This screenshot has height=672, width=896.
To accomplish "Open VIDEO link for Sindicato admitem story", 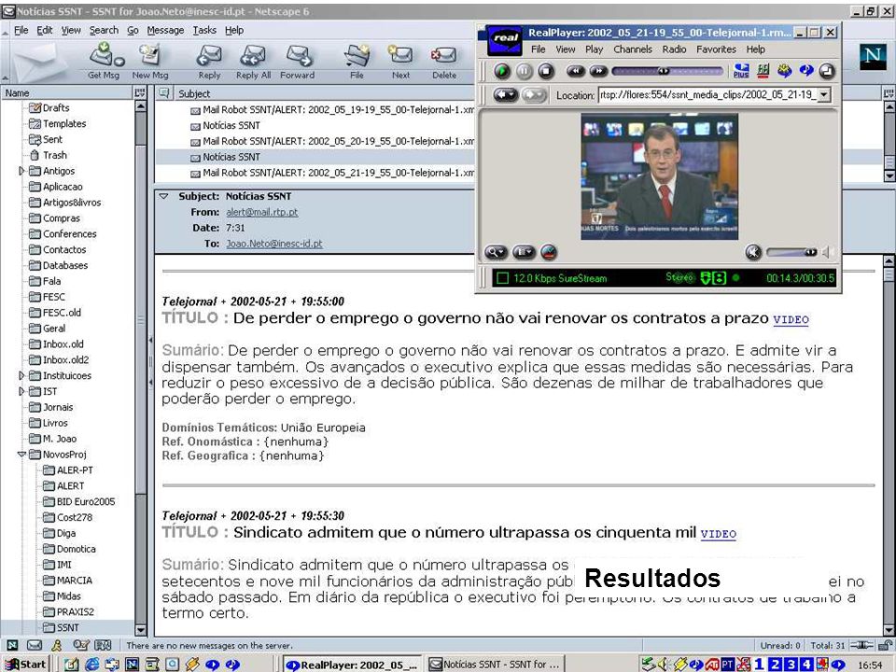I will coord(719,534).
